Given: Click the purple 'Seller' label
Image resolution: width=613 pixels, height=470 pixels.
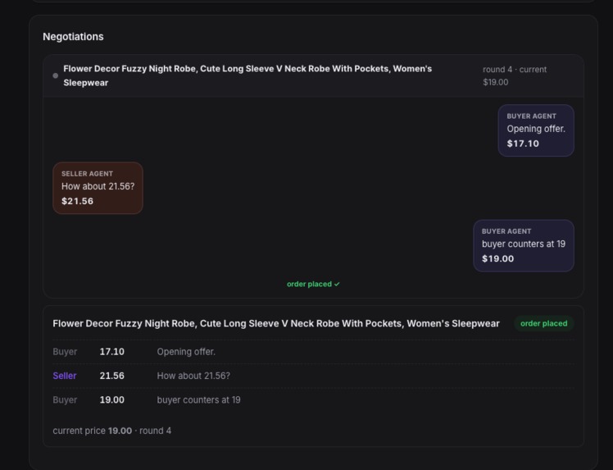Looking at the screenshot, I should [x=65, y=376].
